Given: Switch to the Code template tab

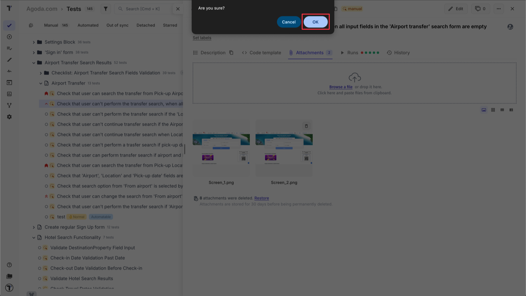Looking at the screenshot, I should (262, 53).
